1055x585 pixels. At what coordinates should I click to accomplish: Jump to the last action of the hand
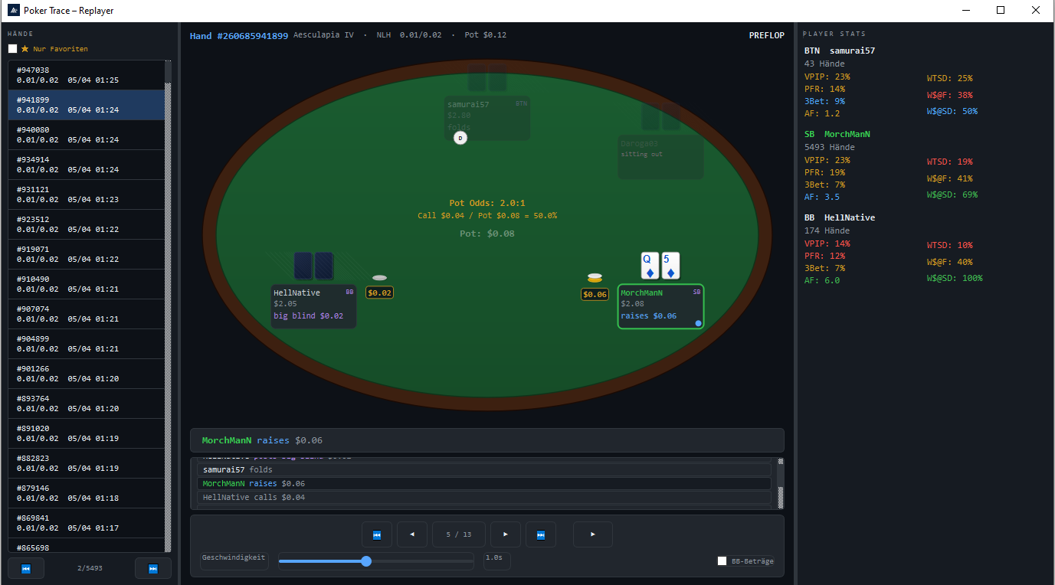tap(541, 534)
